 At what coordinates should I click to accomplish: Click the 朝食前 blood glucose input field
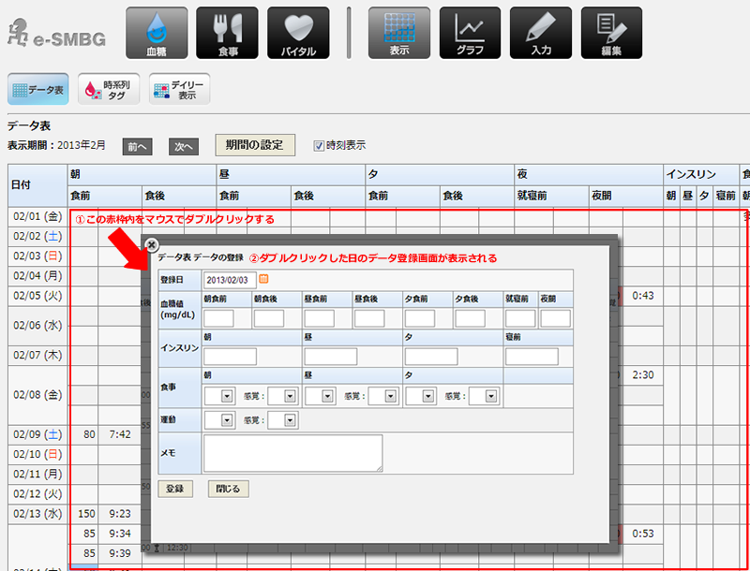[218, 319]
